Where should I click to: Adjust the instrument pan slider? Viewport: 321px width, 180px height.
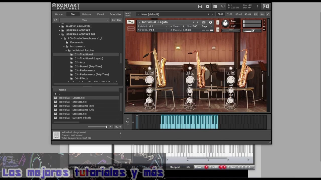coord(231,30)
